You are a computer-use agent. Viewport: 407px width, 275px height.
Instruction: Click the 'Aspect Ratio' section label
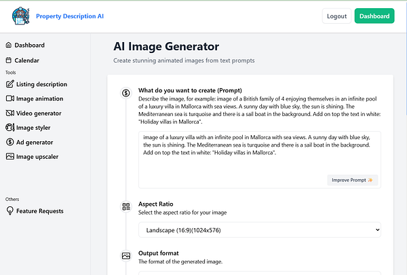pyautogui.click(x=156, y=204)
